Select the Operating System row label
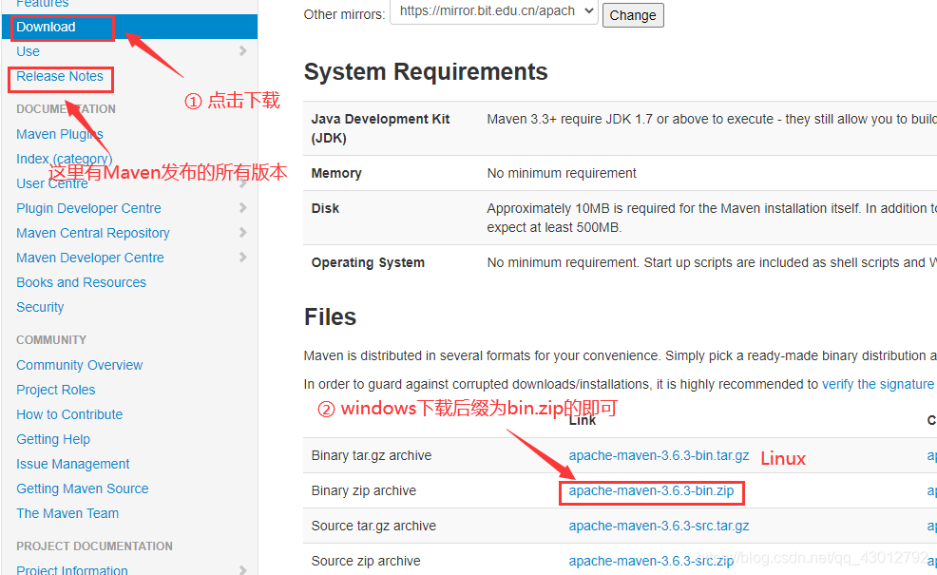The image size is (937, 575). [368, 263]
